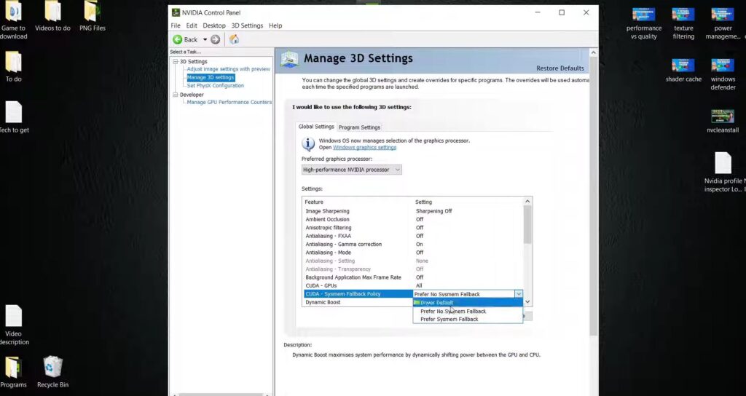Click the Dynamic Boost row
This screenshot has width=746, height=396.
click(358, 302)
